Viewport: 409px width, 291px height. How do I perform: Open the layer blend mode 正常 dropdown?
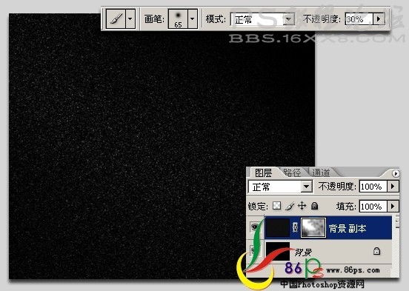pyautogui.click(x=280, y=187)
